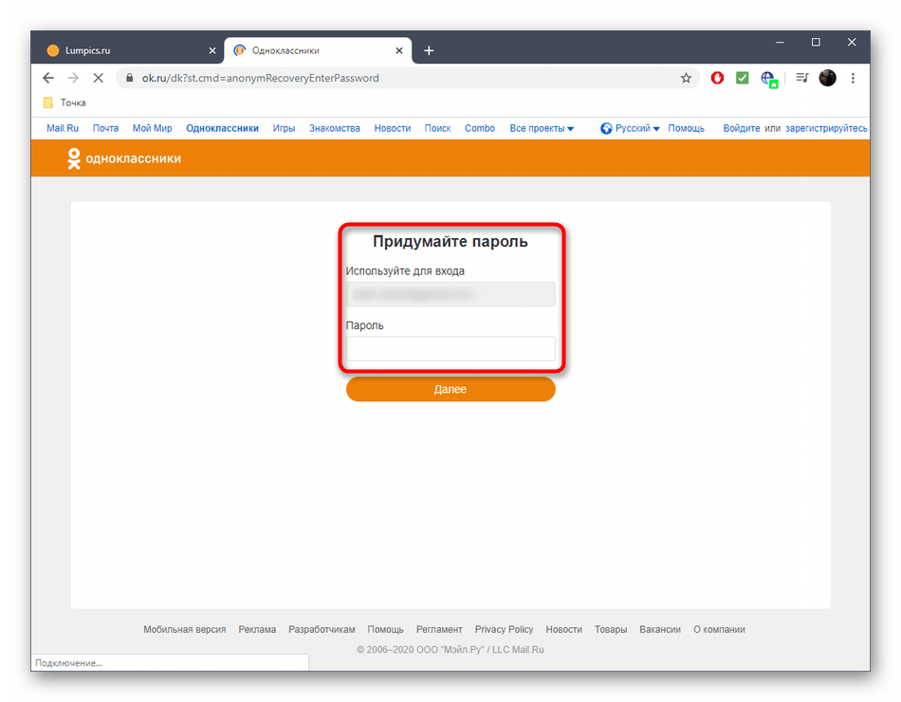
Task: Open Chrome's media playback control icon
Action: [x=801, y=79]
